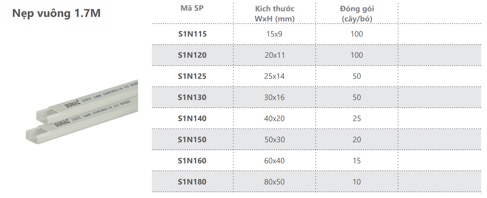Select product code S1N150

192,140
